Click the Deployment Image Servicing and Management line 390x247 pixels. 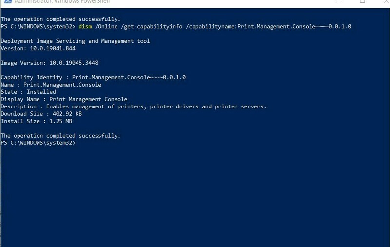76,41
